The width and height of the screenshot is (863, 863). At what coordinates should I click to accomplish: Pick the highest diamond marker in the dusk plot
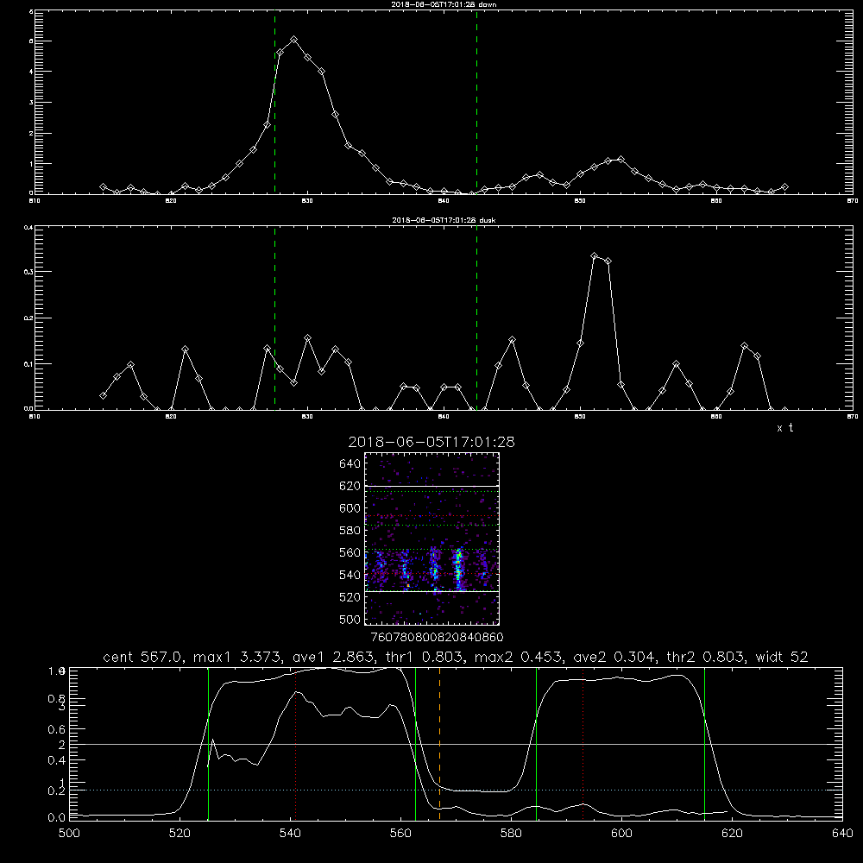pyautogui.click(x=594, y=256)
